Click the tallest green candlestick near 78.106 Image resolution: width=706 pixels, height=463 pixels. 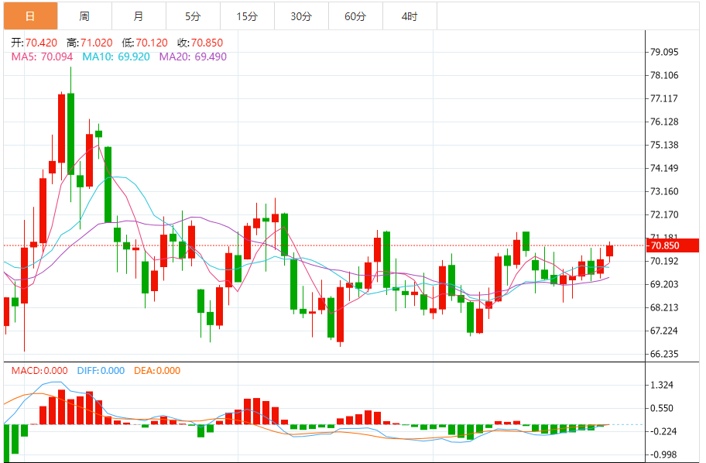[x=70, y=134]
